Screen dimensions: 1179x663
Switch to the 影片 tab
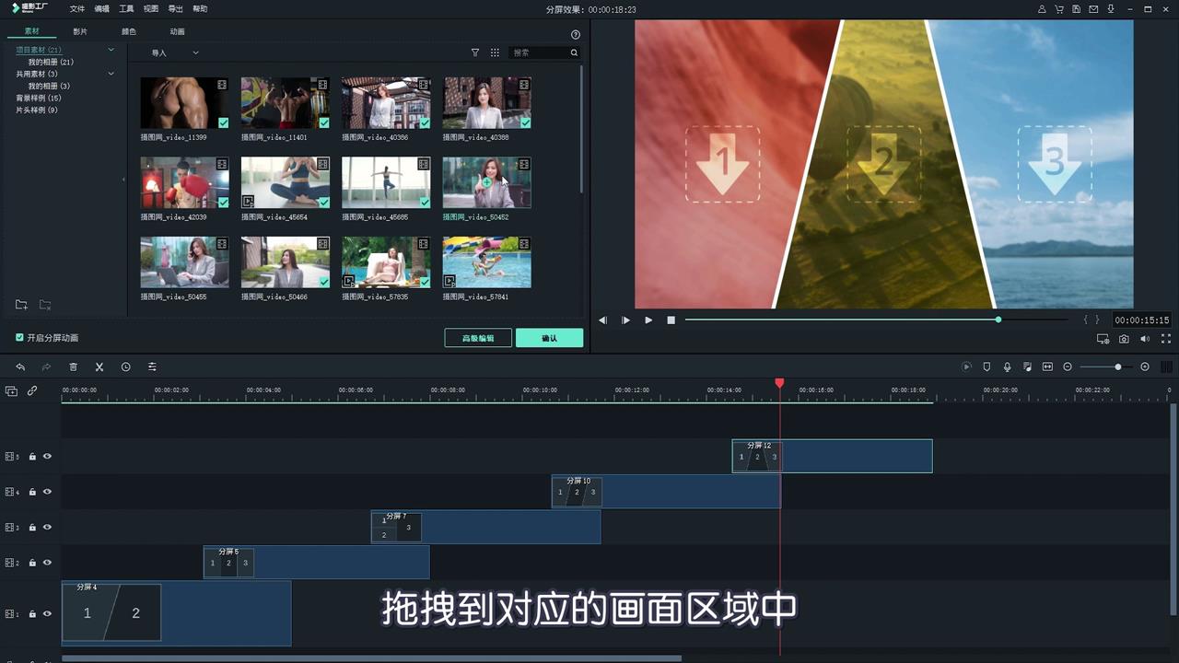80,31
